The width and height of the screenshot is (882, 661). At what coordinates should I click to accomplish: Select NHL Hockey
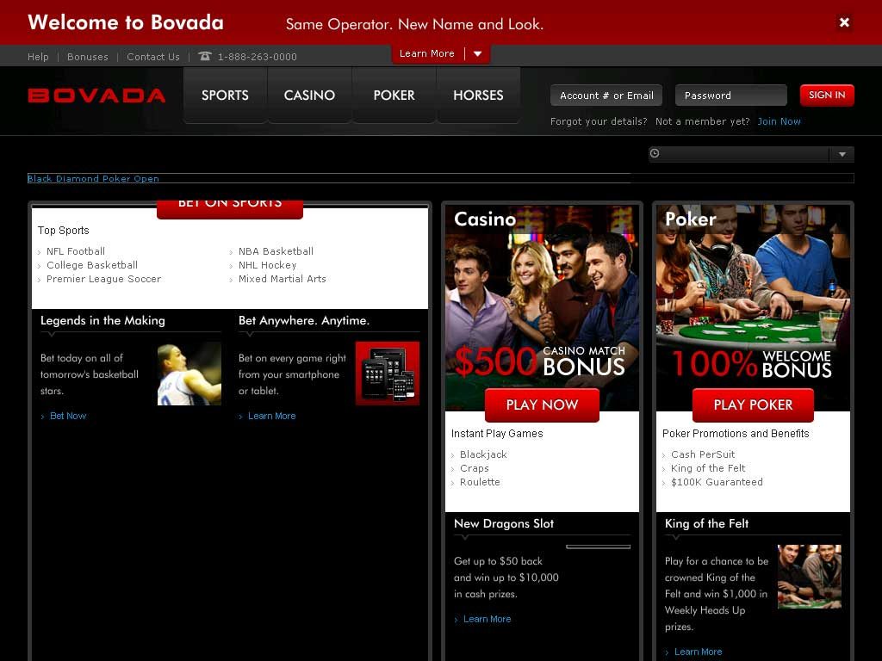click(267, 265)
